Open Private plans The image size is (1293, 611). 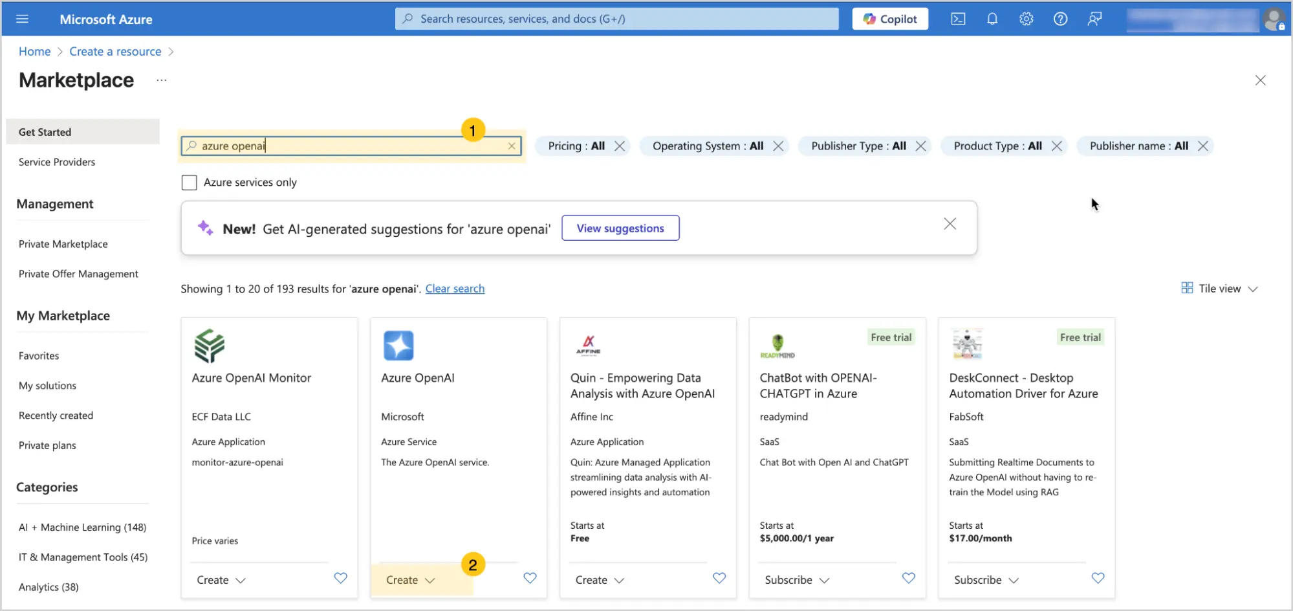click(x=47, y=445)
